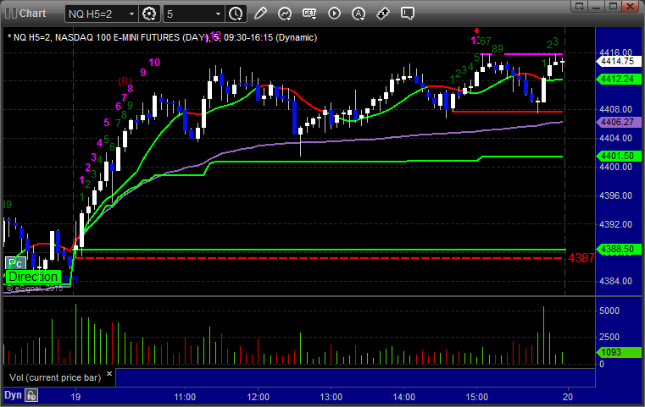Click the crossed-arrows window link icon

click(x=383, y=14)
